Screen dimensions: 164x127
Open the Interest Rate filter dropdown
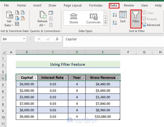click(x=66, y=78)
